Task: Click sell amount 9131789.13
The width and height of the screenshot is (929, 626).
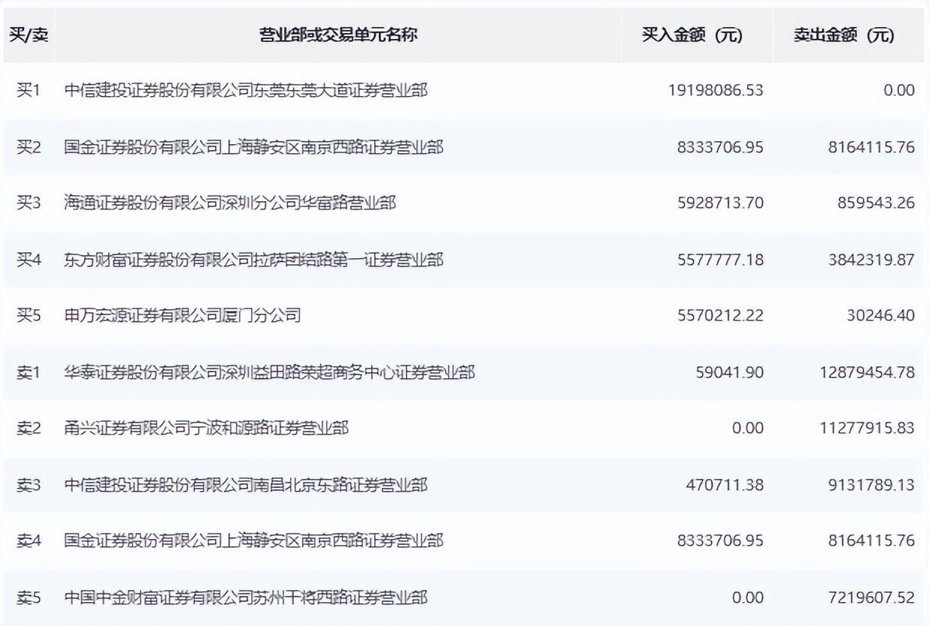Action: click(x=872, y=485)
